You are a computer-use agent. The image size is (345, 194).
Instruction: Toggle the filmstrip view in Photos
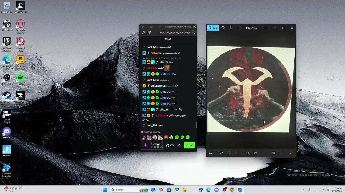pyautogui.click(x=211, y=153)
